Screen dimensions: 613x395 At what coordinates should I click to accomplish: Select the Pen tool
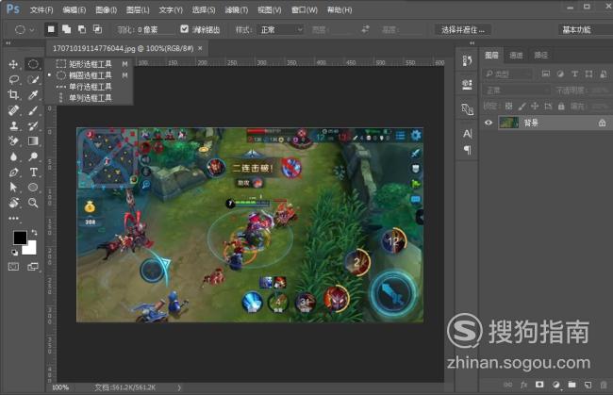coord(13,172)
